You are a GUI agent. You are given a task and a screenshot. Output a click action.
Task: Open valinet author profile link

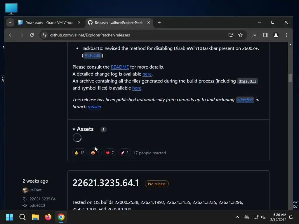[x=35, y=190]
